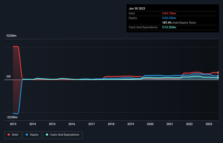
Task: Click the ₪12.324m cash value in tooltip
Action: 169,27
